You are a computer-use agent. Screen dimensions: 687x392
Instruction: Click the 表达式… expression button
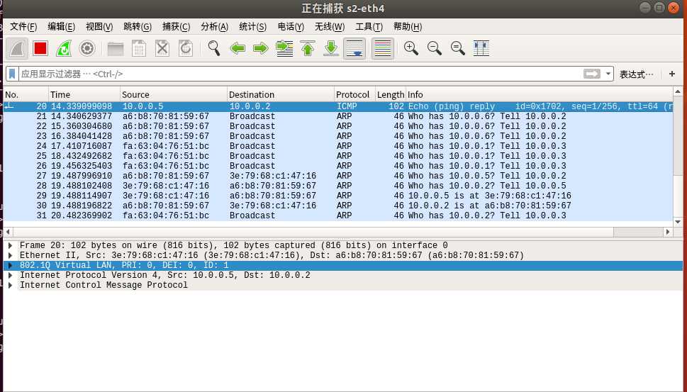(x=636, y=74)
